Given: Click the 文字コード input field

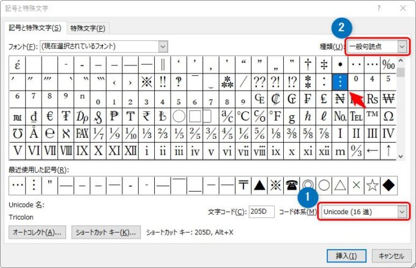Looking at the screenshot, I should (261, 211).
